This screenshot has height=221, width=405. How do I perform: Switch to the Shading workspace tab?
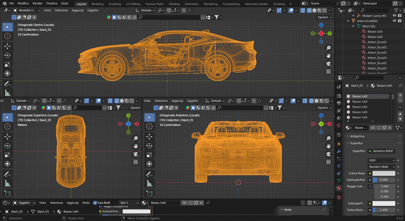point(174,4)
